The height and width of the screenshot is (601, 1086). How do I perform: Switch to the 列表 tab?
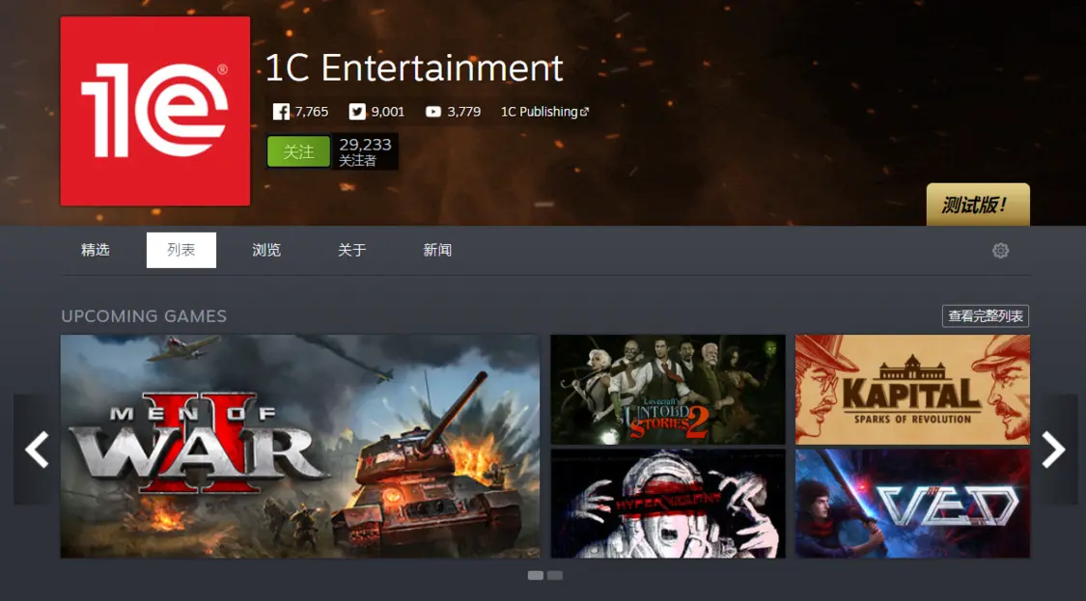[181, 250]
